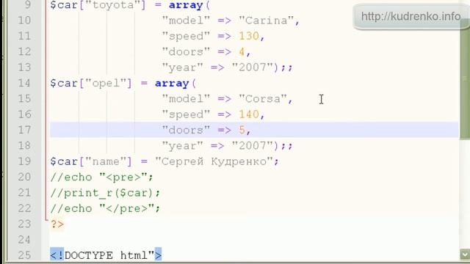Click the "year" key on line 18
Image resolution: width=470 pixels, height=264 pixels.
183,145
